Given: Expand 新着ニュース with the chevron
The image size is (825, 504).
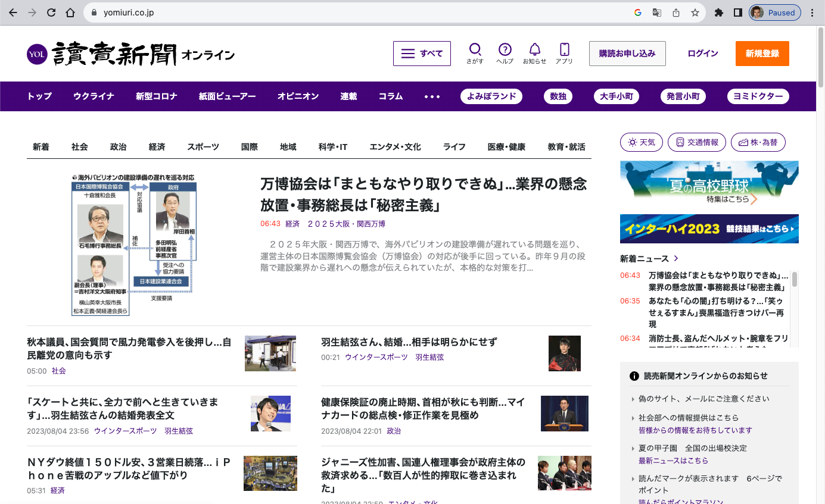Looking at the screenshot, I should [x=676, y=259].
